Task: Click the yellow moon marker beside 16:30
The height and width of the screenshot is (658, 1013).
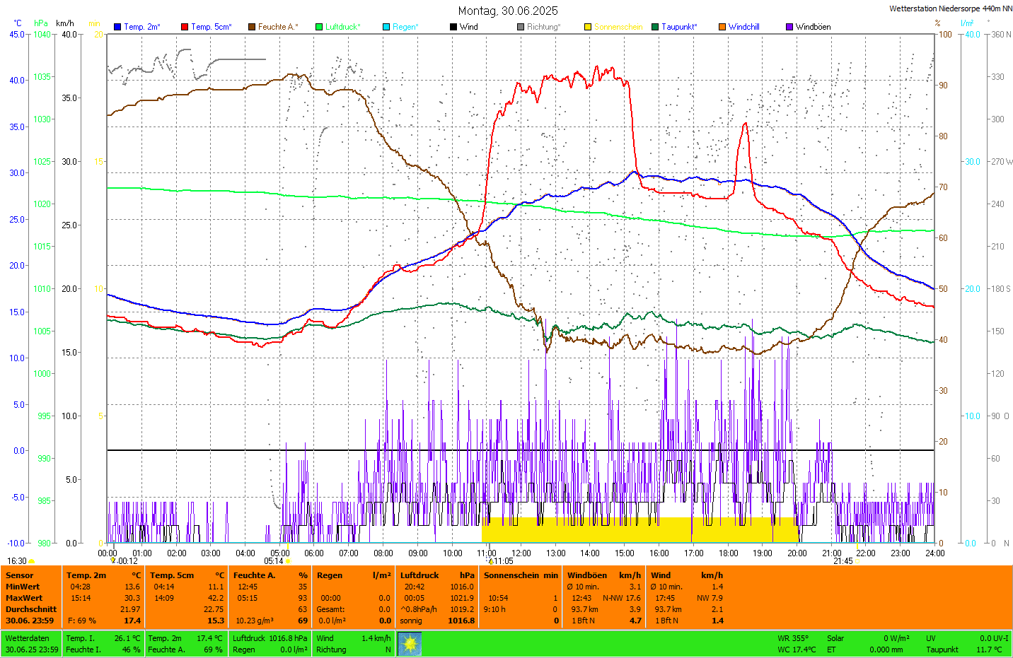Action: click(x=32, y=561)
